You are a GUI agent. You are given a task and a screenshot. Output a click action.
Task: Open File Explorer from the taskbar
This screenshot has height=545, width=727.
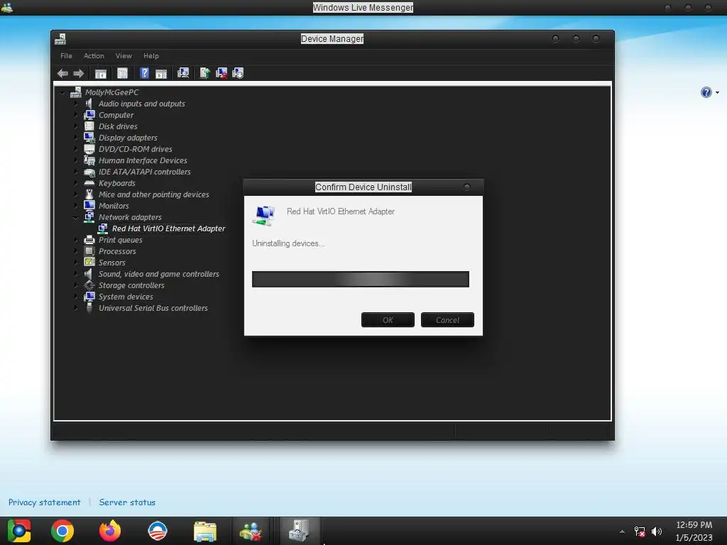point(205,532)
